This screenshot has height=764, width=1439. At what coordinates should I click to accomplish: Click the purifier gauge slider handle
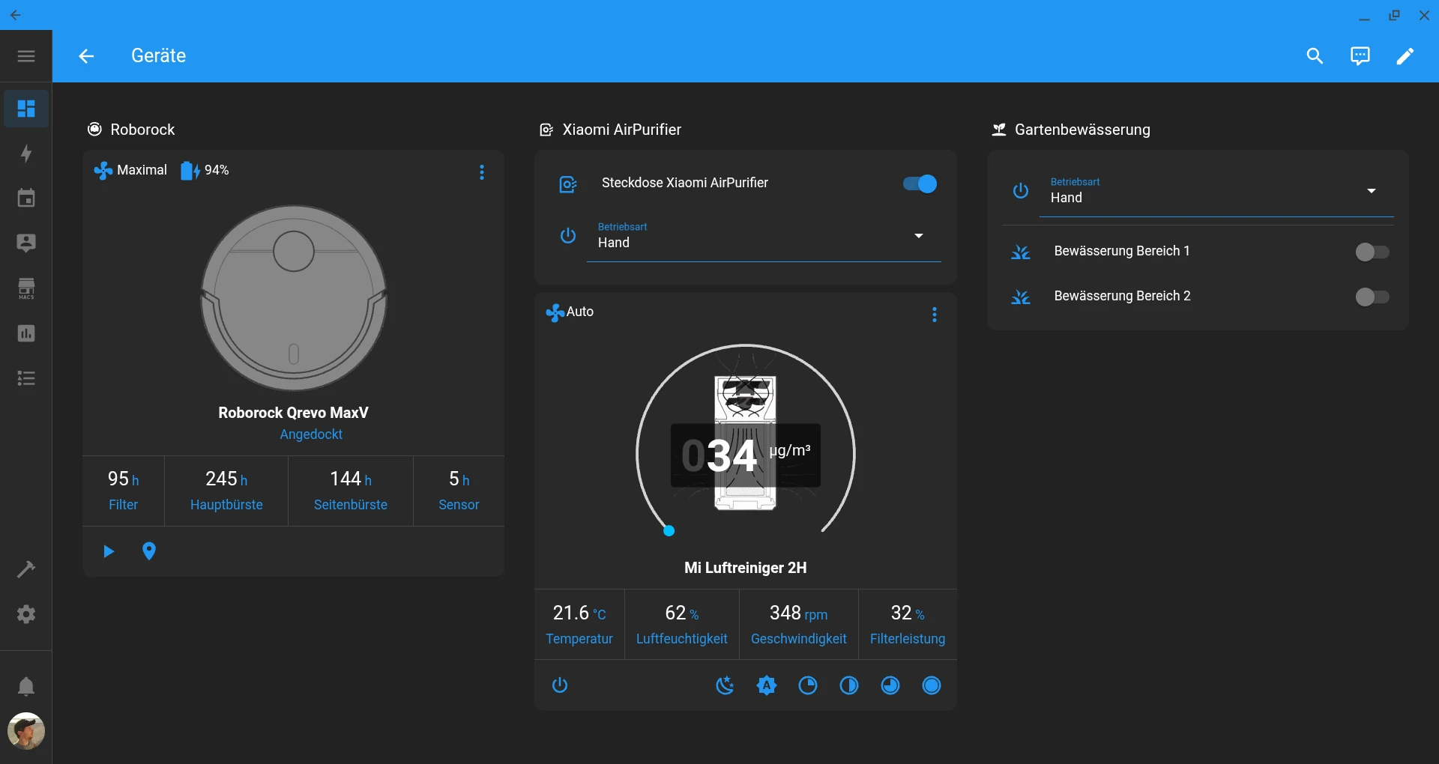coord(669,531)
